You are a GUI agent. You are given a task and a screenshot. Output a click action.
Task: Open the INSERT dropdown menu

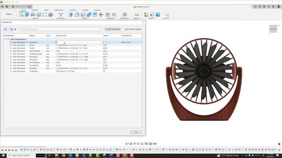pos(152,18)
